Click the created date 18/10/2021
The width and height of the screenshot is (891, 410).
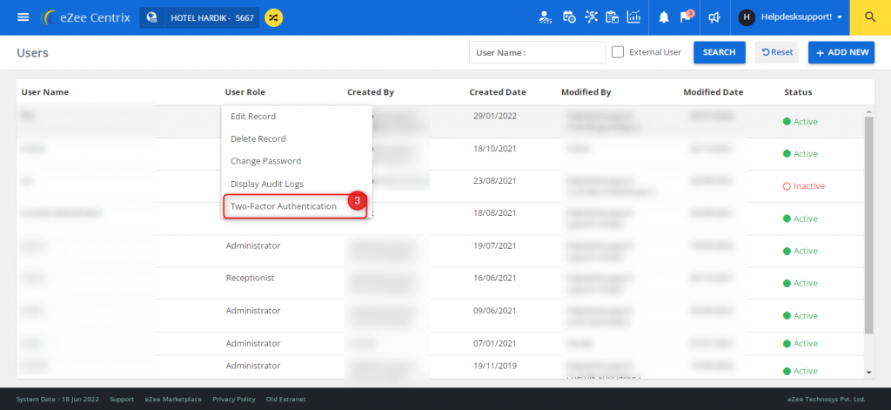(495, 149)
